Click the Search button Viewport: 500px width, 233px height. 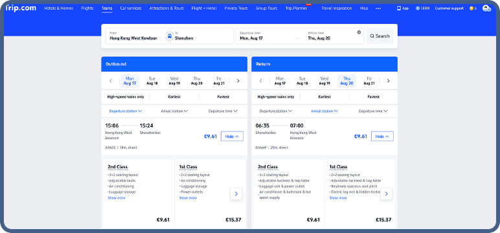click(x=380, y=36)
